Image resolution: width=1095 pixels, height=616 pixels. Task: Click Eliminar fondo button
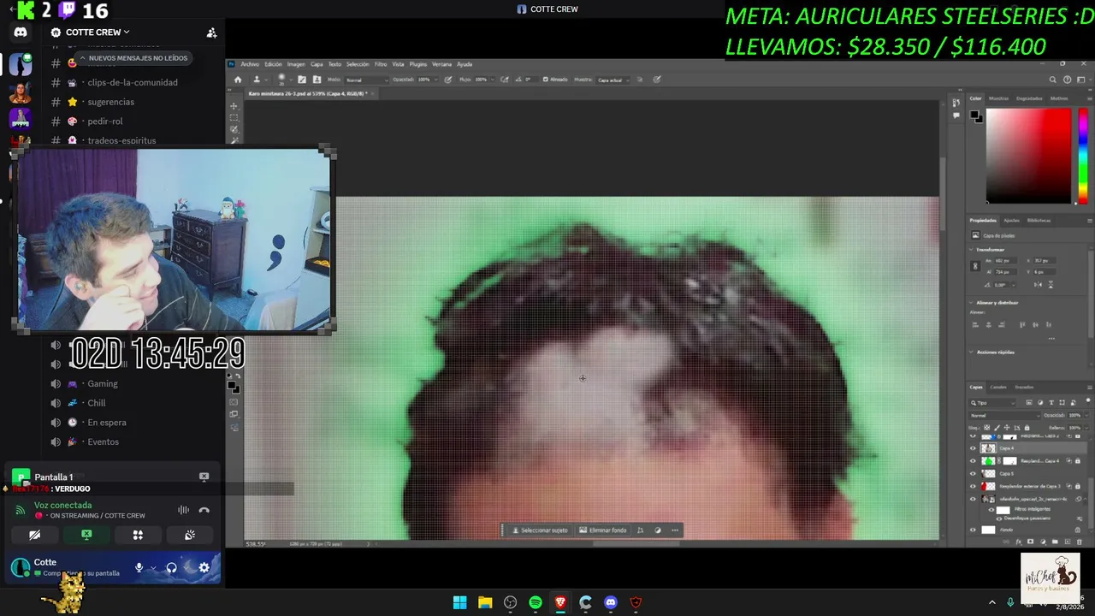pyautogui.click(x=603, y=530)
